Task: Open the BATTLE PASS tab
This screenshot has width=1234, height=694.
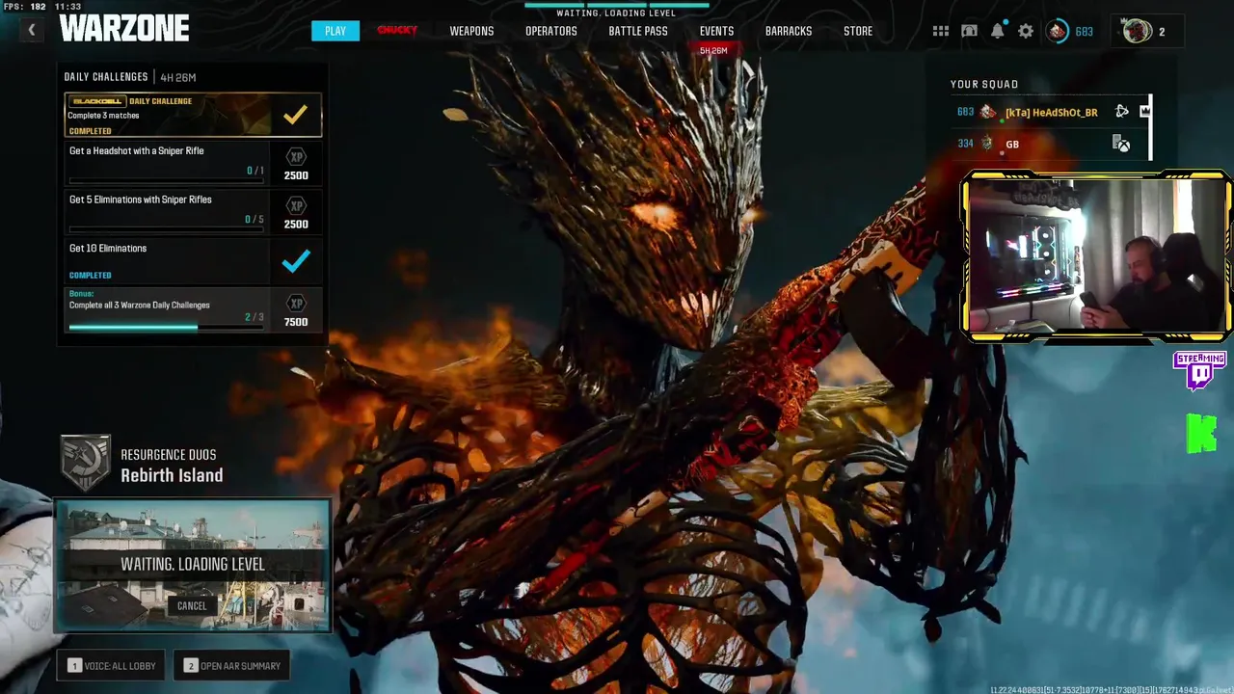Action: click(x=638, y=31)
